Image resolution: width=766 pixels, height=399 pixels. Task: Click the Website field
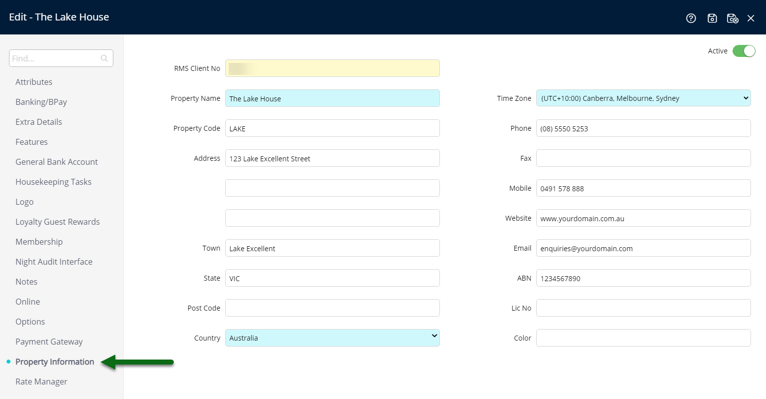coord(643,218)
